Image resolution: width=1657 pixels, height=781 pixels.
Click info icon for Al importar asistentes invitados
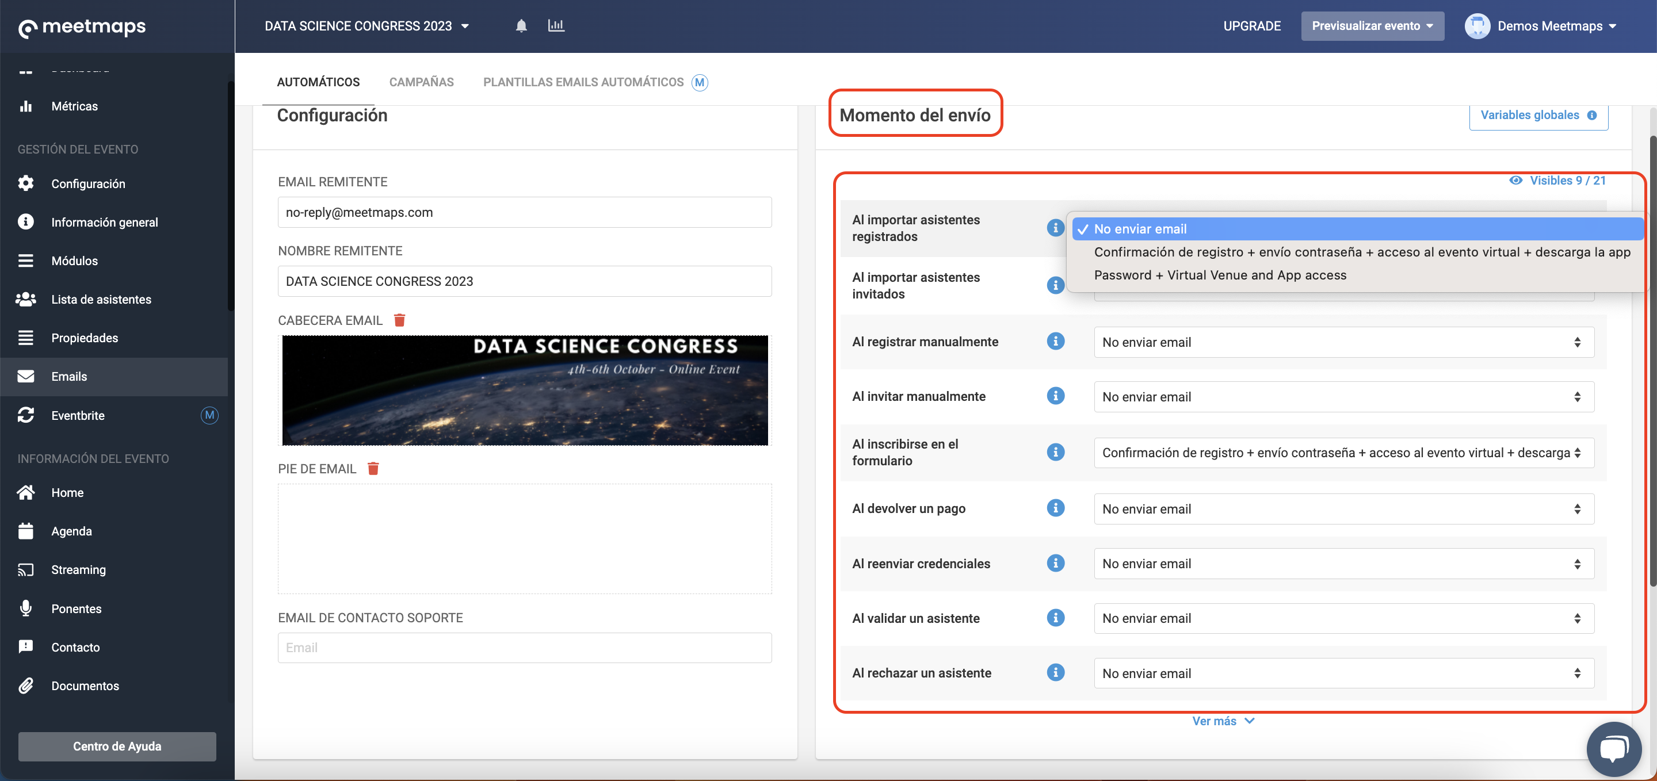[x=1055, y=285]
